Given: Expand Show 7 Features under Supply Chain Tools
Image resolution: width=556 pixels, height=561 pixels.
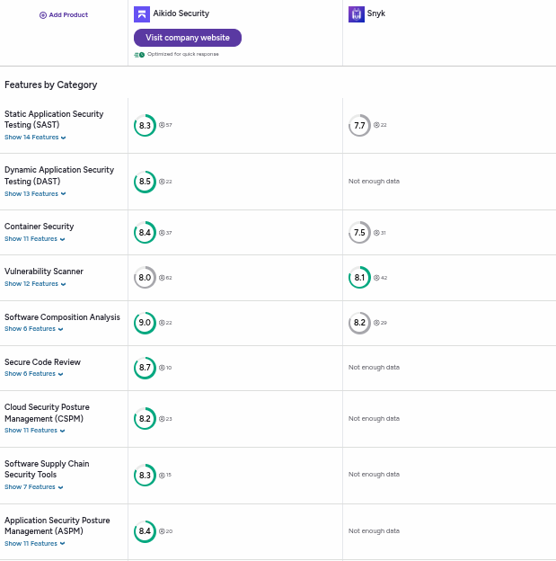Looking at the screenshot, I should 33,487.
